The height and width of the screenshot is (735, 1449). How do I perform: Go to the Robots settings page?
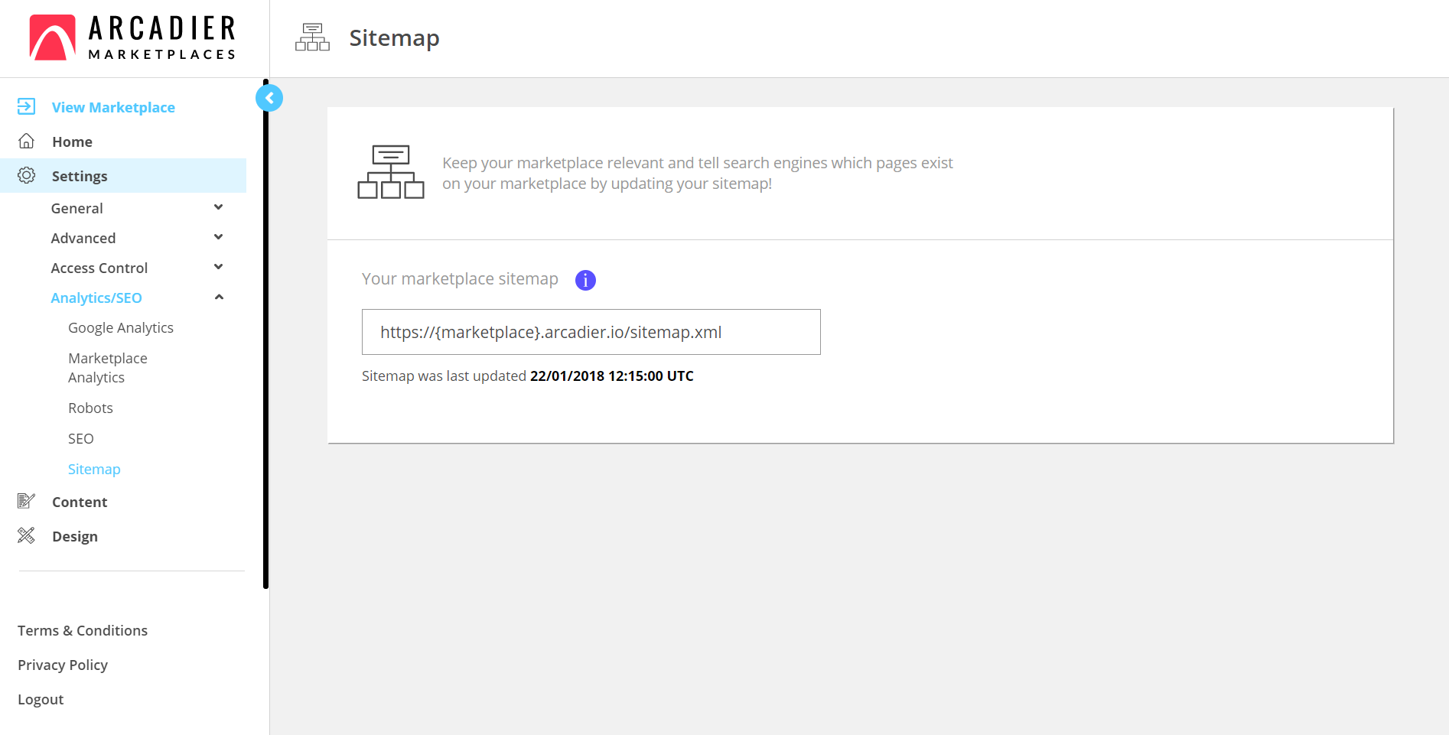90,408
